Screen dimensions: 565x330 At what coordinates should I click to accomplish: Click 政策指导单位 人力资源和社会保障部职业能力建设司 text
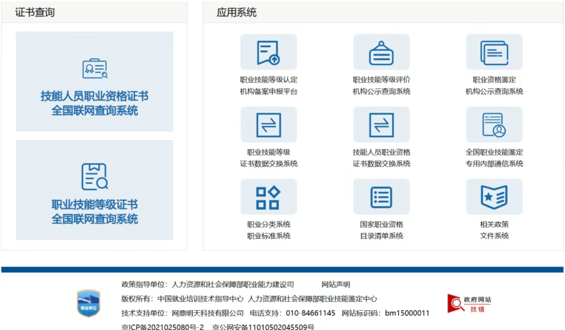click(x=208, y=284)
